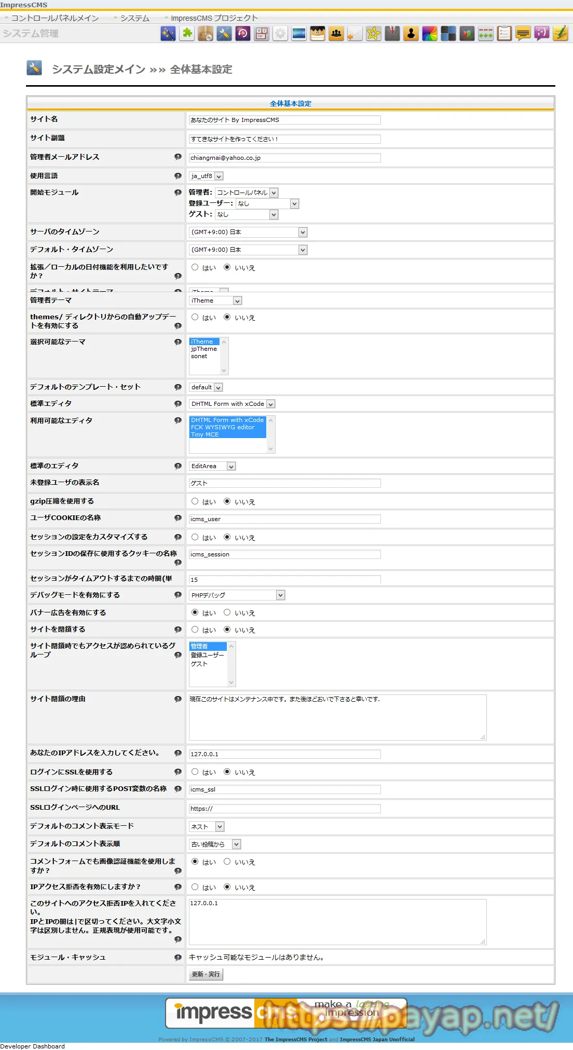Open the A-Z keyboard toolbar icon
573x1050 pixels.
coord(262,34)
